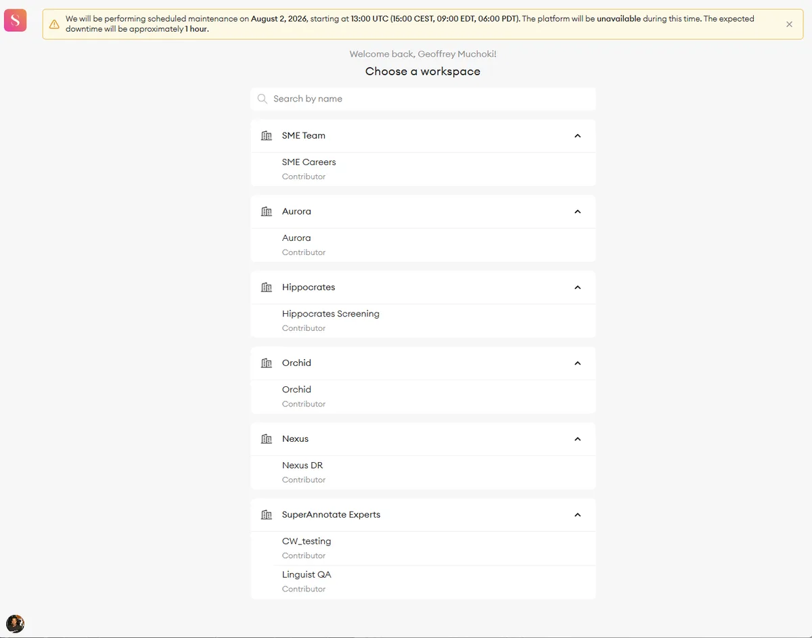Open the user avatar in bottom corner
This screenshot has width=812, height=638.
coord(15,624)
